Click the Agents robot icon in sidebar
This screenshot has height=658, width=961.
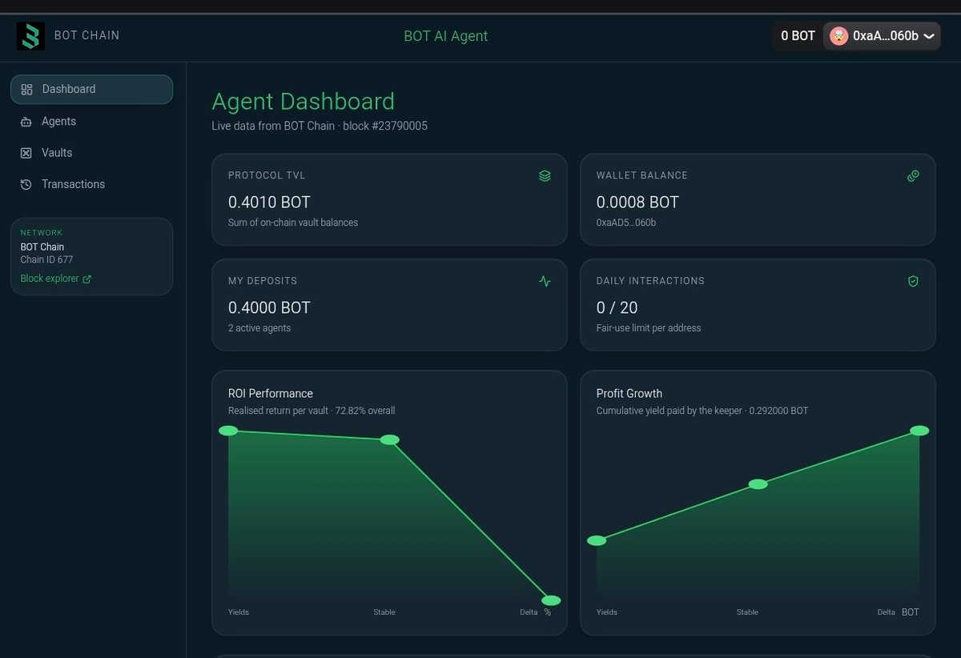coord(26,122)
